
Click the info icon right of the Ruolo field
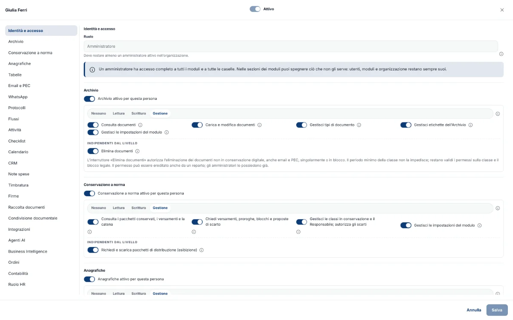point(501,54)
